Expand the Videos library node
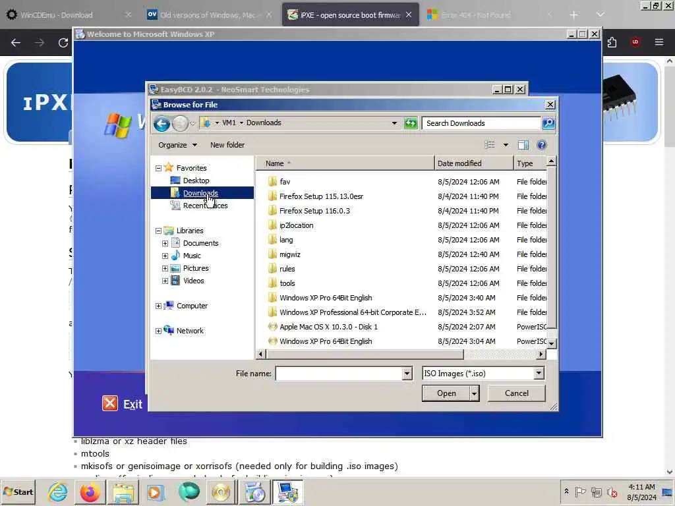675x506 pixels. tap(165, 281)
